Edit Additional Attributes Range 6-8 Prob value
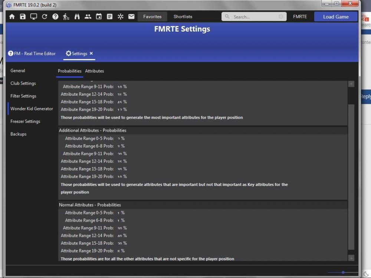Viewport: 371px width, 278px height. coord(119,146)
